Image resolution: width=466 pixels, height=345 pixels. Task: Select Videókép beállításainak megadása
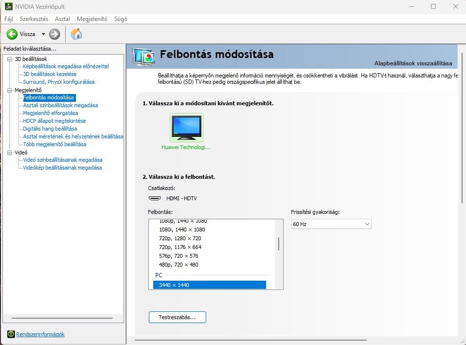click(62, 168)
